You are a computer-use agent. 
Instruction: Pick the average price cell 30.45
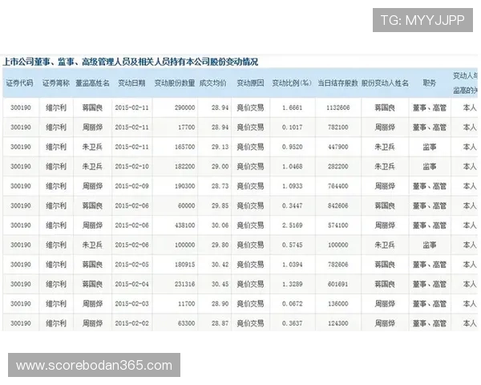[220, 284]
